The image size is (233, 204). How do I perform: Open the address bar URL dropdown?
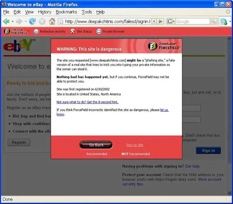click(154, 22)
